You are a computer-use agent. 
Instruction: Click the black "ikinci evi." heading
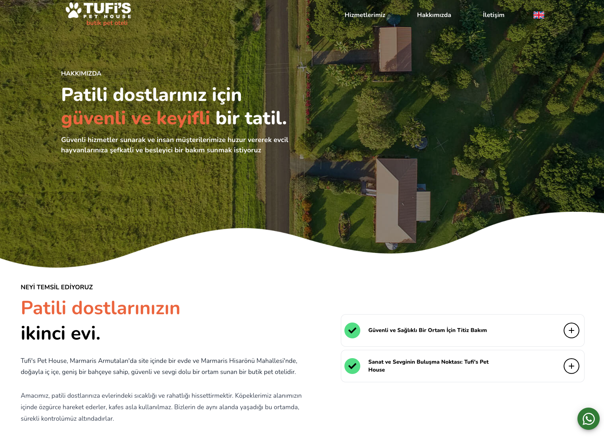click(60, 334)
